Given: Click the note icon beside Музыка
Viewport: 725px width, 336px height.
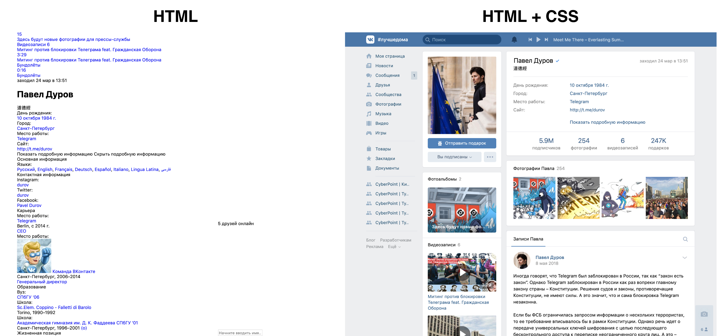Looking at the screenshot, I should coord(369,114).
